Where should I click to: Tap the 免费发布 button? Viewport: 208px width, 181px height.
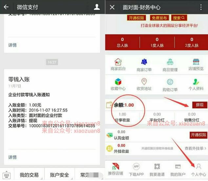click(159, 18)
